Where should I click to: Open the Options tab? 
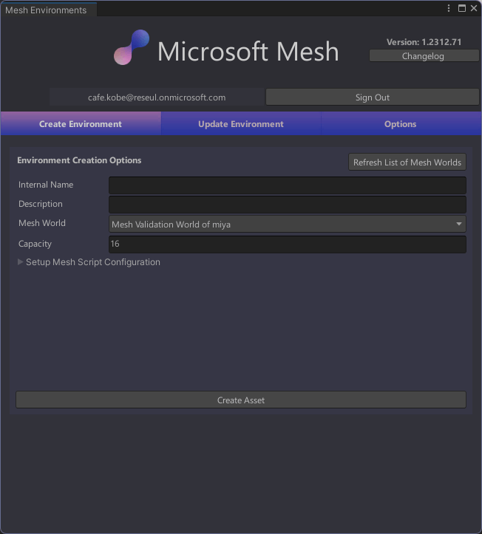point(401,123)
